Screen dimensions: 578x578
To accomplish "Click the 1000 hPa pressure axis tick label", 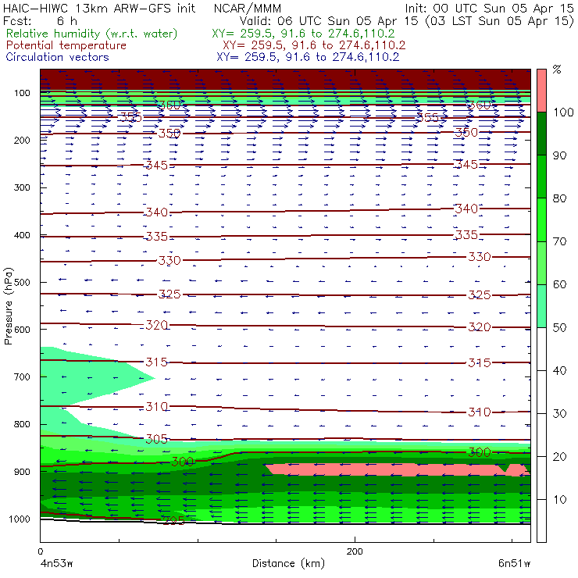I will point(20,519).
